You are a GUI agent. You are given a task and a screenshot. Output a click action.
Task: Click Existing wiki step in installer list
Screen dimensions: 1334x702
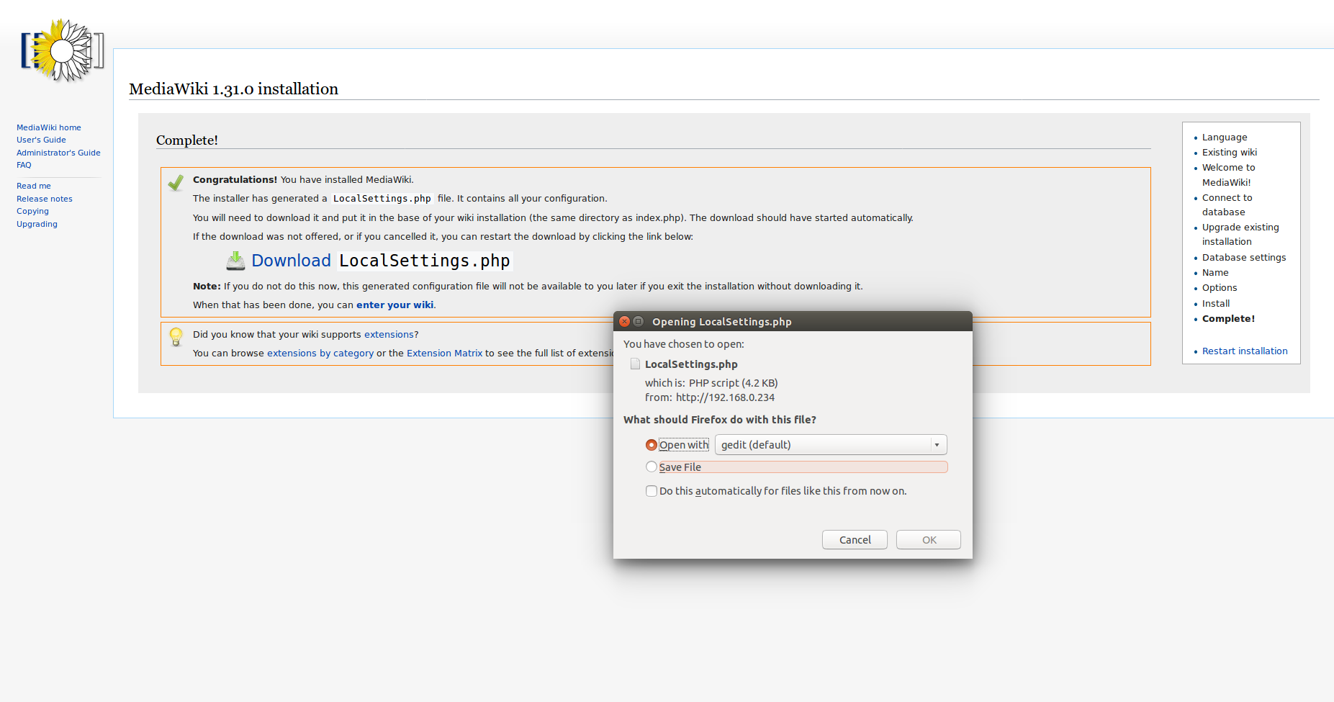coord(1230,153)
